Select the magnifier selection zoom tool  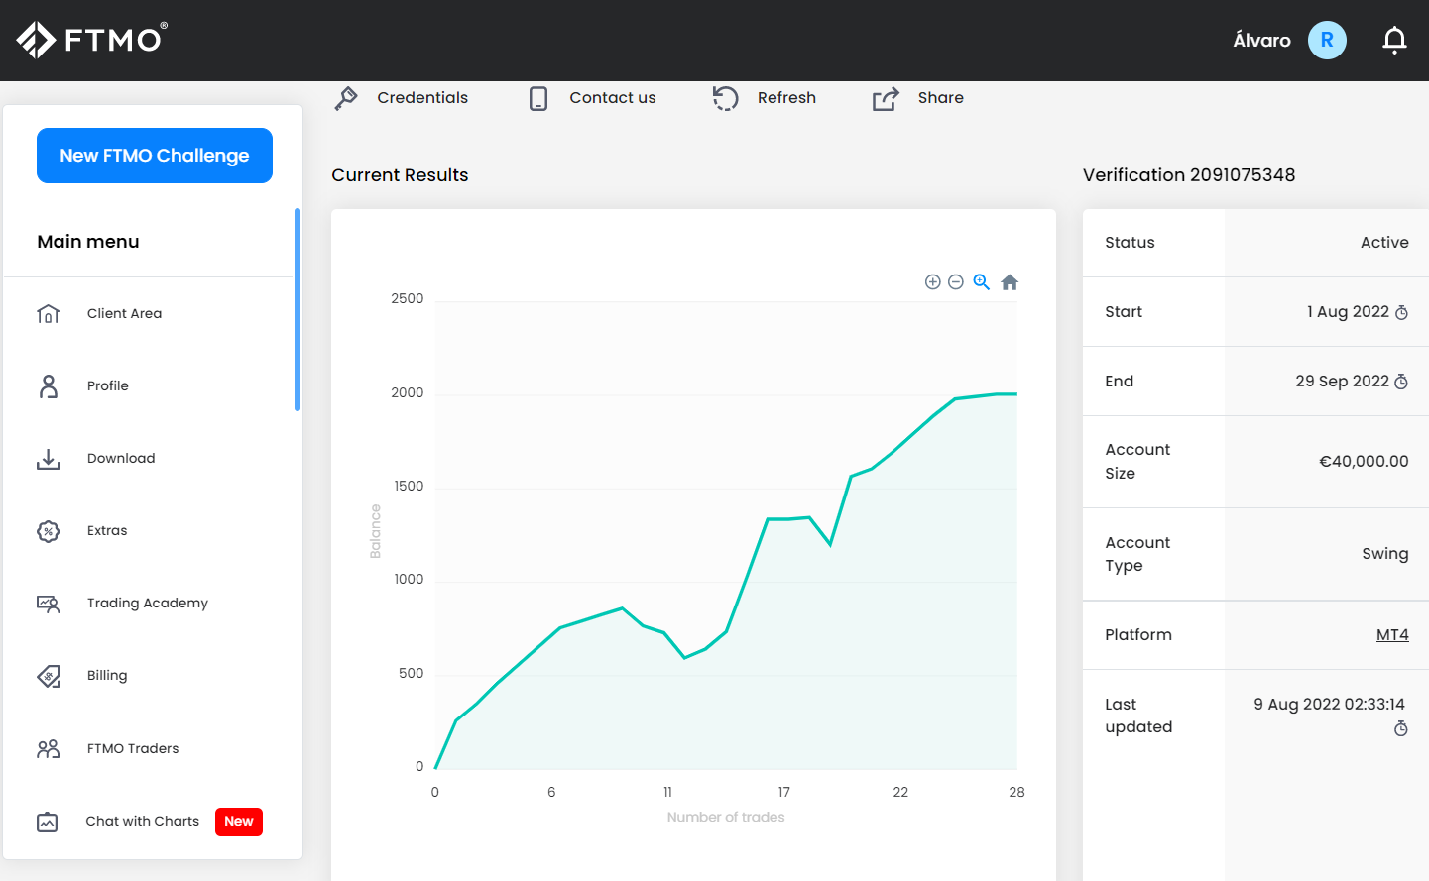pos(982,282)
